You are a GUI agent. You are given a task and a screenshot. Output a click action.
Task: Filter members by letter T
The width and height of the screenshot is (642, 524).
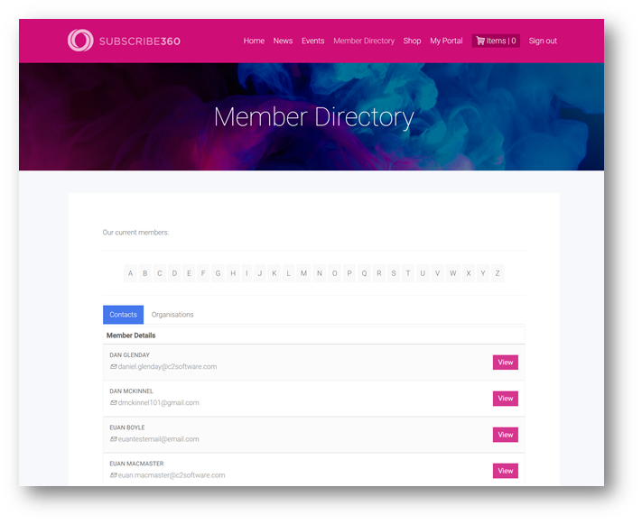(408, 273)
